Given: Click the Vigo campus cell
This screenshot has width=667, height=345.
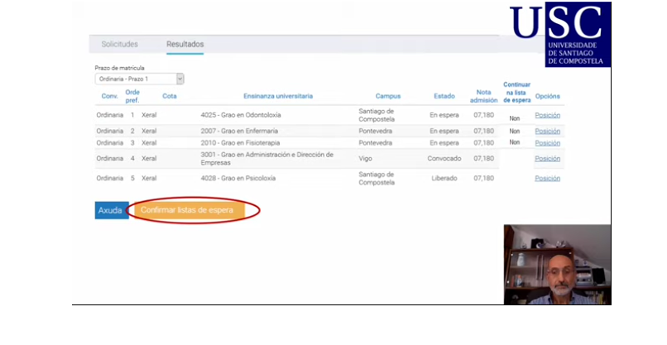Looking at the screenshot, I should tap(366, 158).
